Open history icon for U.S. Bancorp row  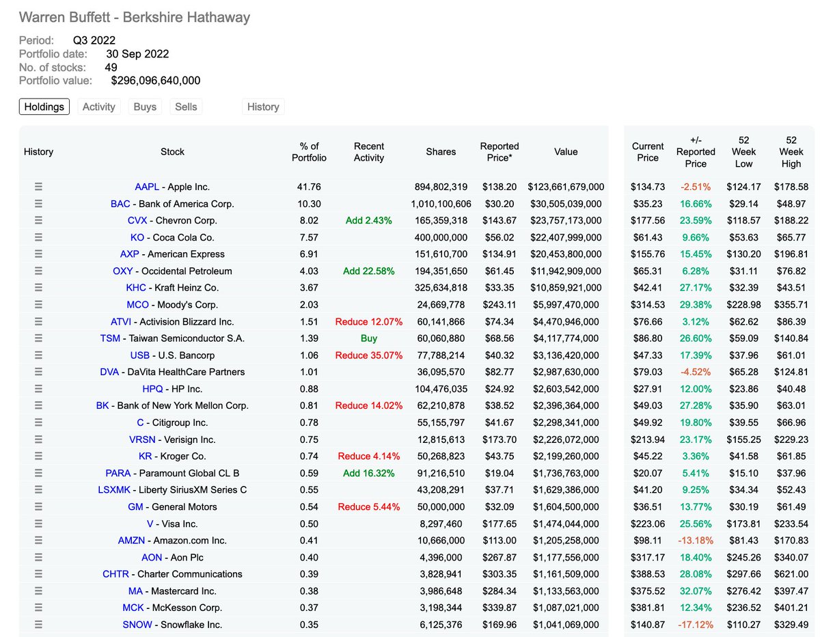[38, 355]
